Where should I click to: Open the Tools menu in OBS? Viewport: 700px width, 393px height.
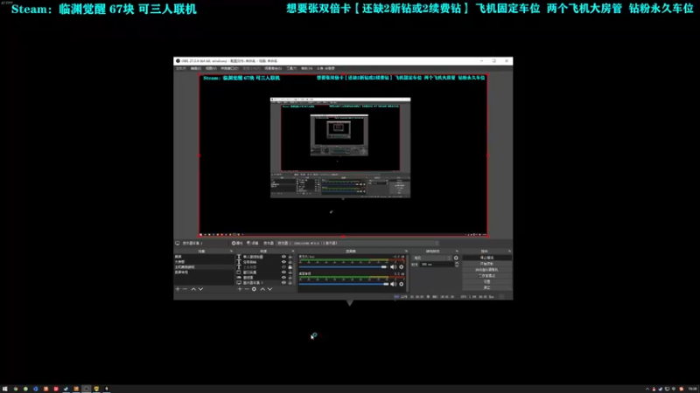pyautogui.click(x=291, y=69)
